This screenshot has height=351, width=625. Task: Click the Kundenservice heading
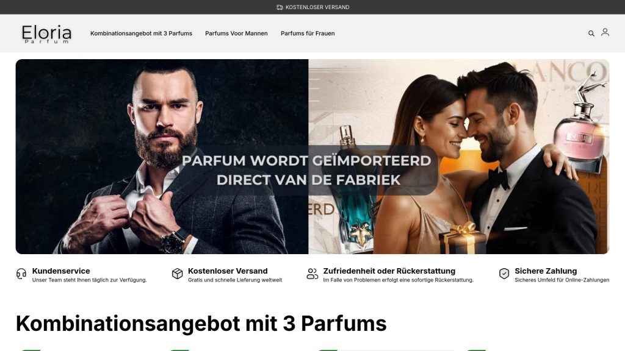click(61, 271)
